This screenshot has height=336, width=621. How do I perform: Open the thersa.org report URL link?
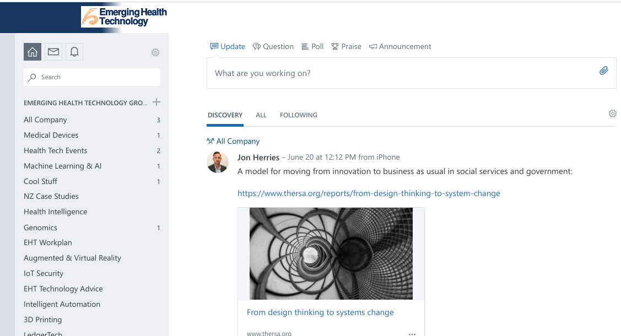[369, 193]
